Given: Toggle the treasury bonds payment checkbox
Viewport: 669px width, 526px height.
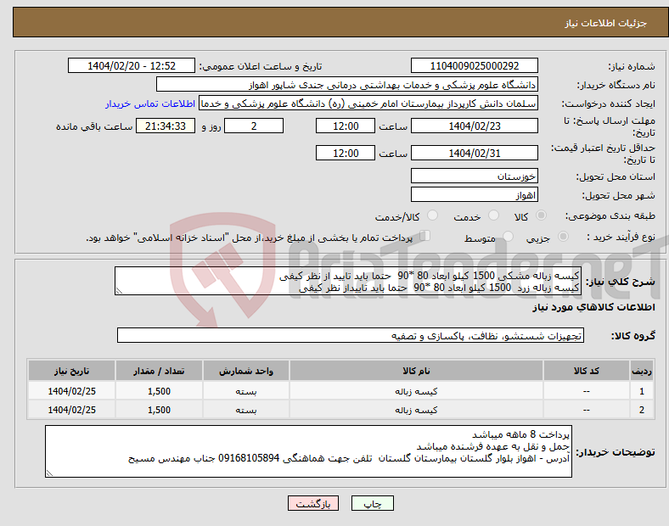Looking at the screenshot, I should point(425,236).
